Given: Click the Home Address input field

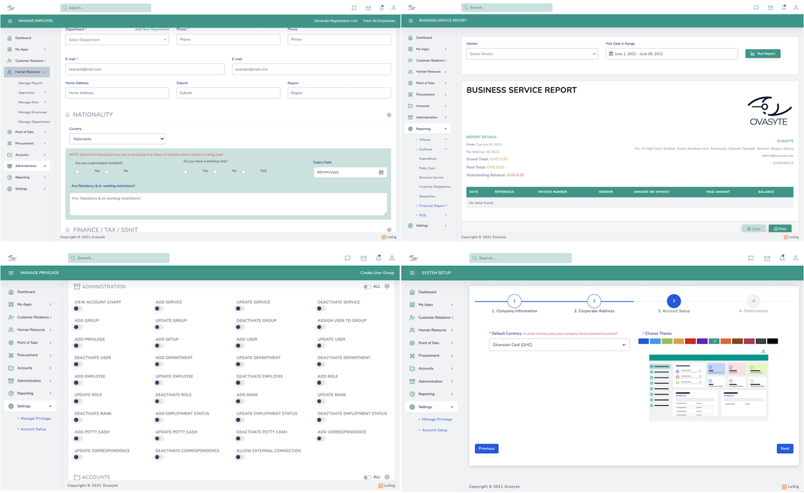Looking at the screenshot, I should (117, 93).
